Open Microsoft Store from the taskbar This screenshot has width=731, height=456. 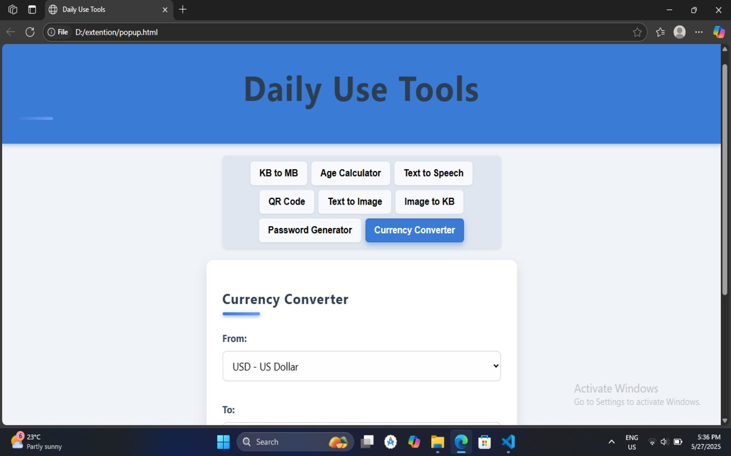(484, 441)
